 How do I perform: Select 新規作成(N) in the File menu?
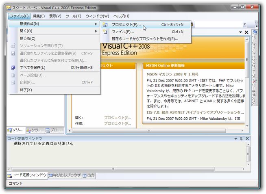[x=54, y=24]
